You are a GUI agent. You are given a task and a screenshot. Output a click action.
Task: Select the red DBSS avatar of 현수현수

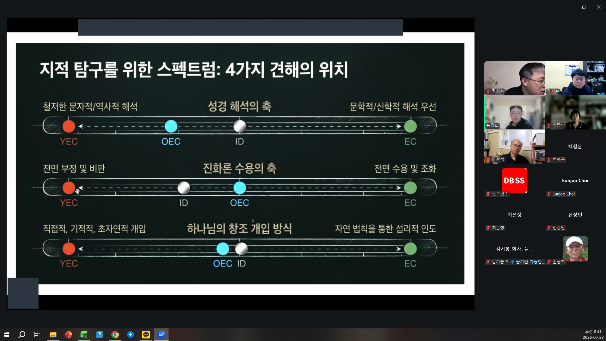click(x=514, y=181)
